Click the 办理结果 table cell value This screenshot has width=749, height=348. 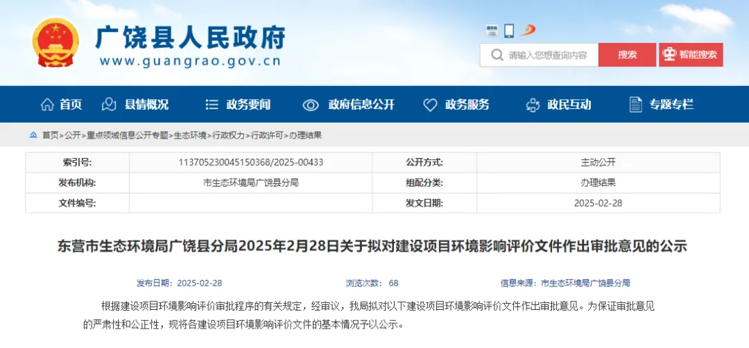pos(599,183)
